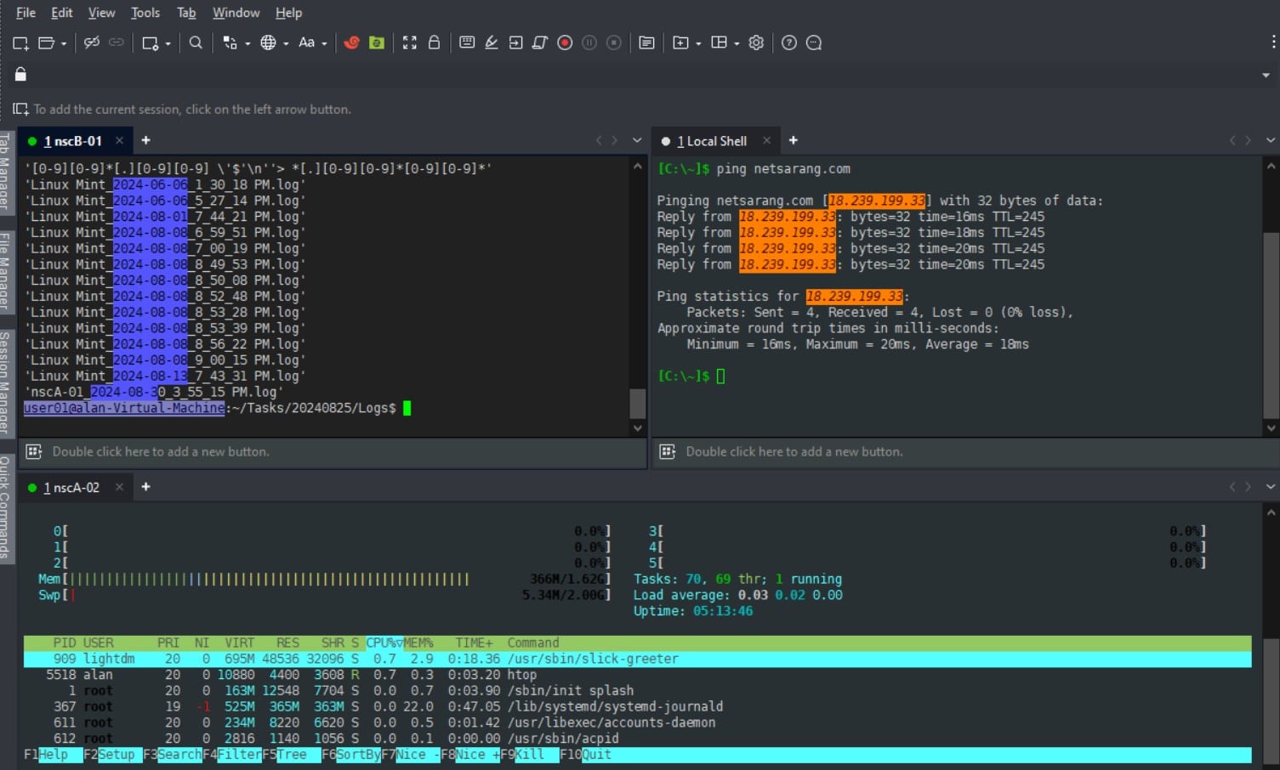Click the new folder-plus toolbar icon
This screenshot has height=770, width=1280.
pos(680,42)
